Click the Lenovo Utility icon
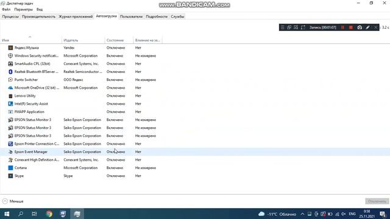This screenshot has width=390, height=219. pyautogui.click(x=10, y=96)
